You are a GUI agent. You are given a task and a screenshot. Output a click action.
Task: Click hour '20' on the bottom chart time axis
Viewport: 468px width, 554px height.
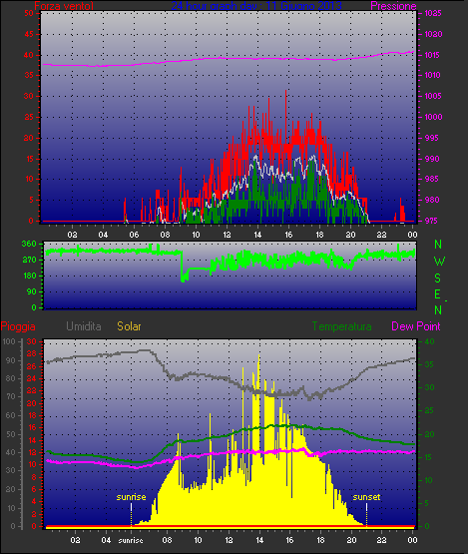tap(351, 540)
